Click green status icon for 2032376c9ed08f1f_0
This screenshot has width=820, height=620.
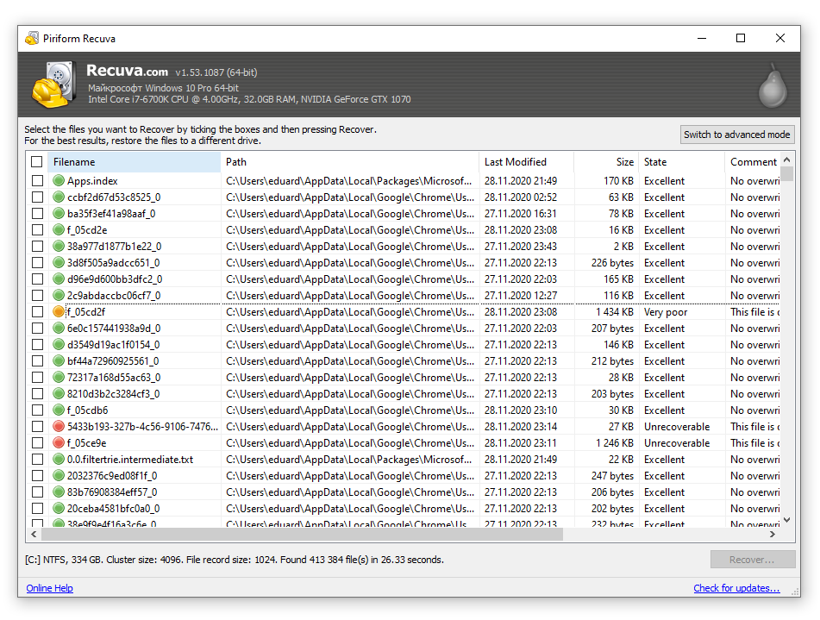(59, 476)
